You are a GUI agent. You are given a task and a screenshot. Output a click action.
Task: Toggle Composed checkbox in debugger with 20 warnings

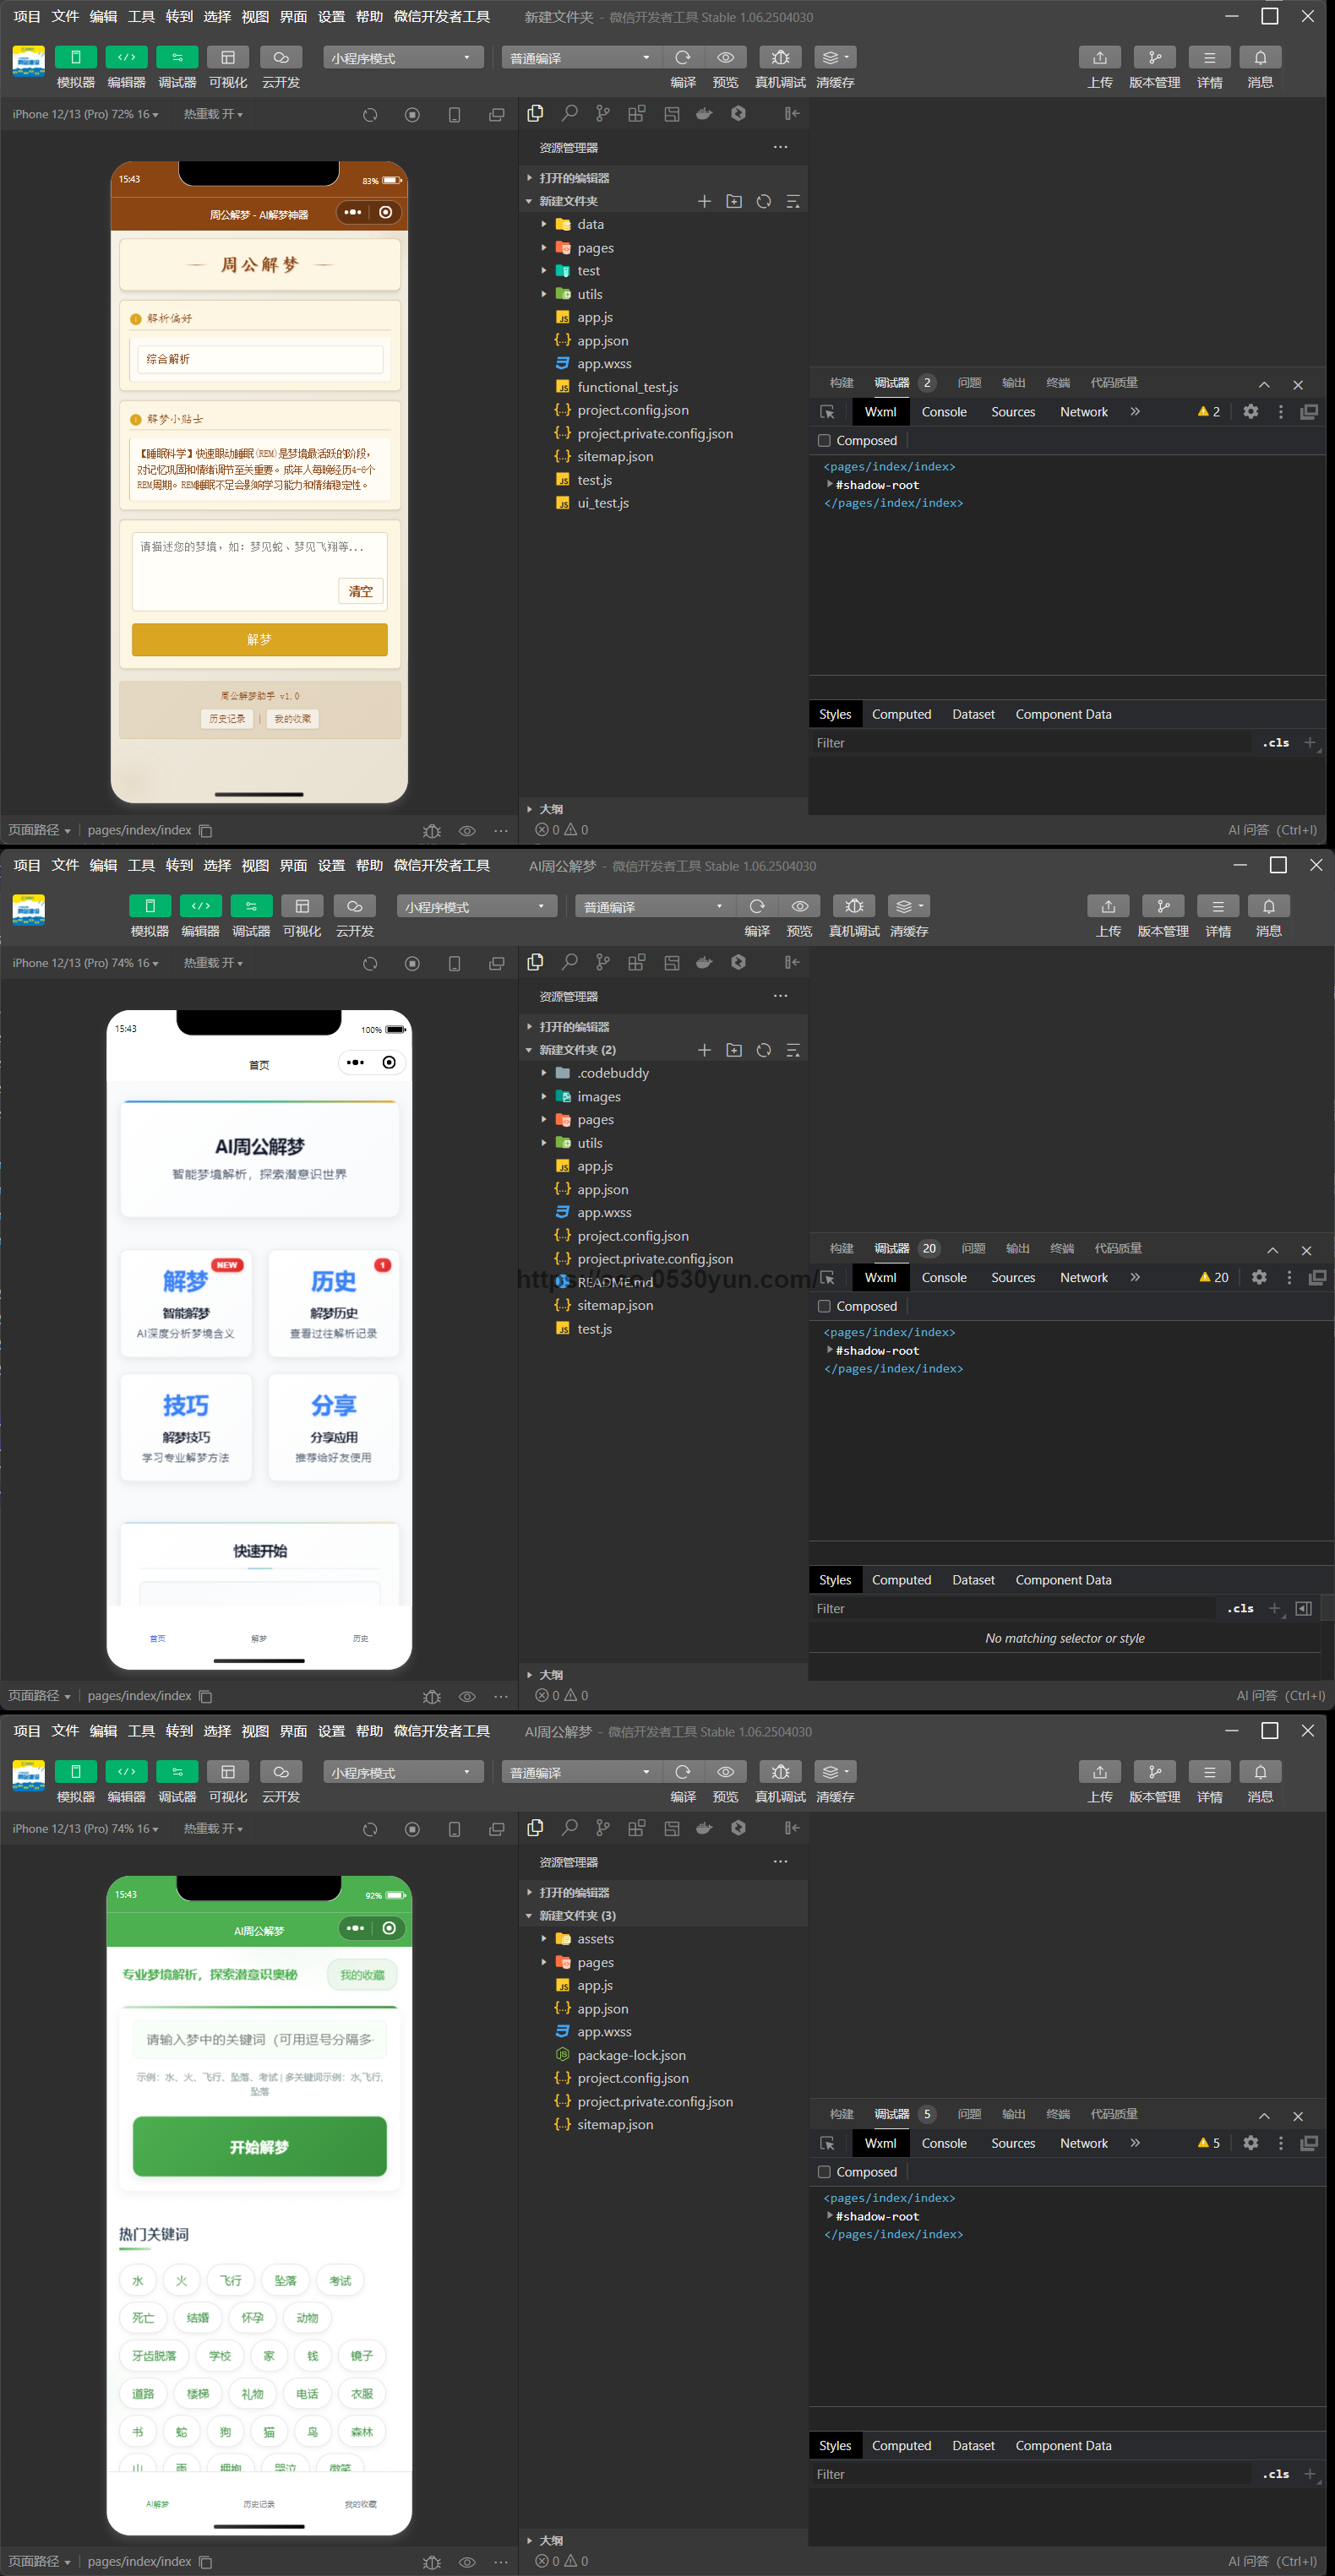click(x=825, y=1306)
